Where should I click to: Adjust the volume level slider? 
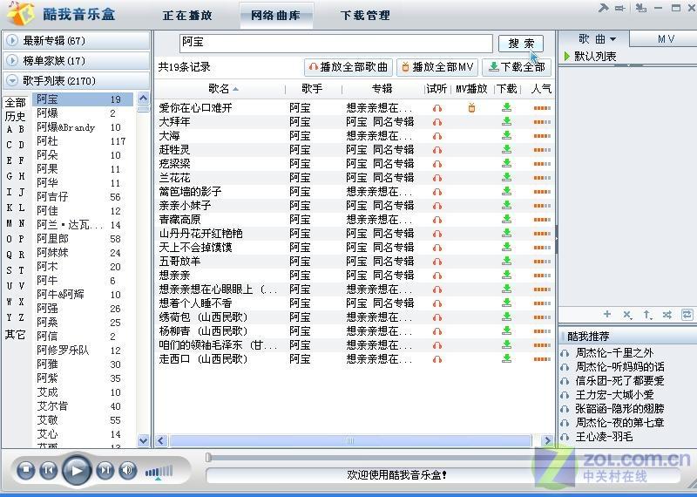159,472
